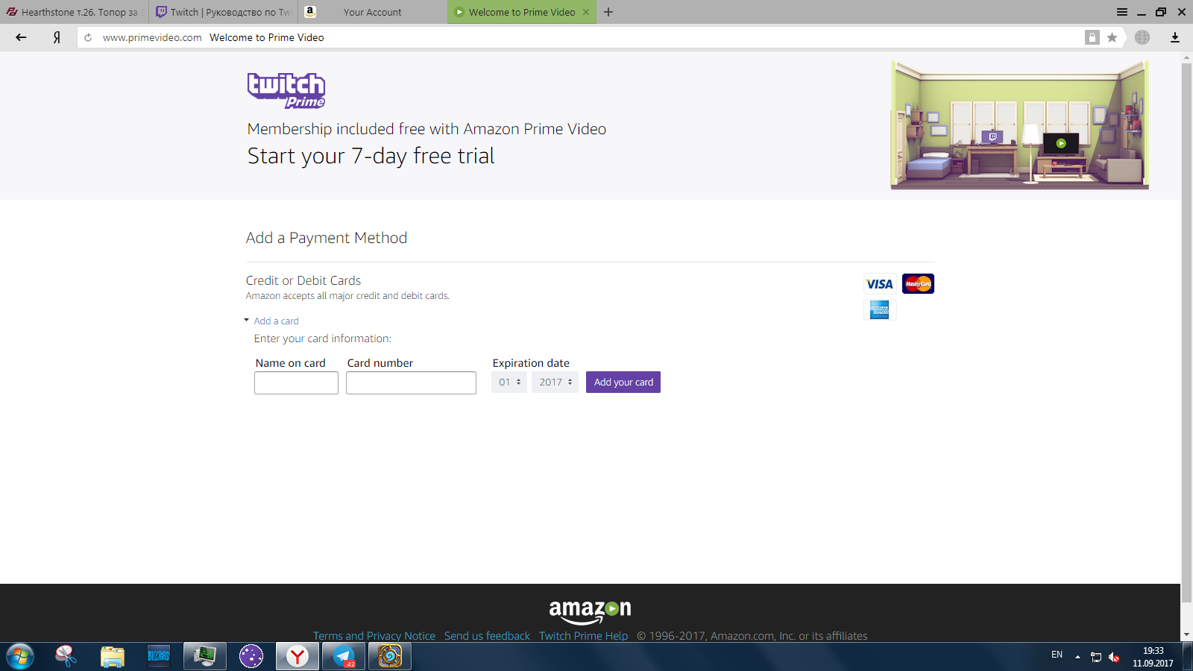This screenshot has height=671, width=1193.
Task: Open the browser downloads arrow icon
Action: click(x=1174, y=37)
